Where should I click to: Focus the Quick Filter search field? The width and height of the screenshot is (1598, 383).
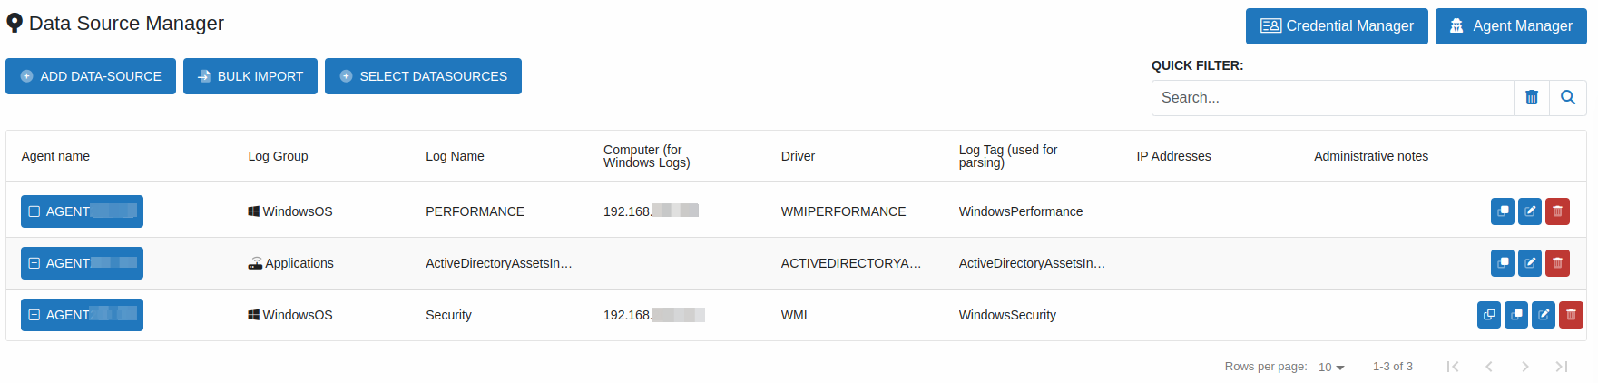click(x=1332, y=98)
